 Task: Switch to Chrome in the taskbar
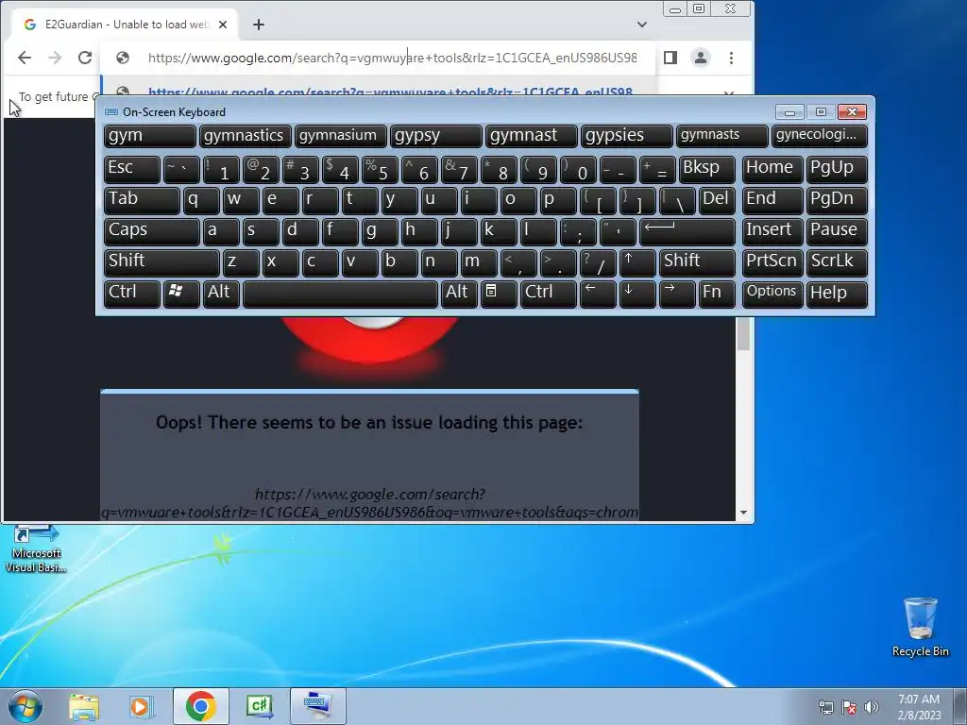pos(200,706)
